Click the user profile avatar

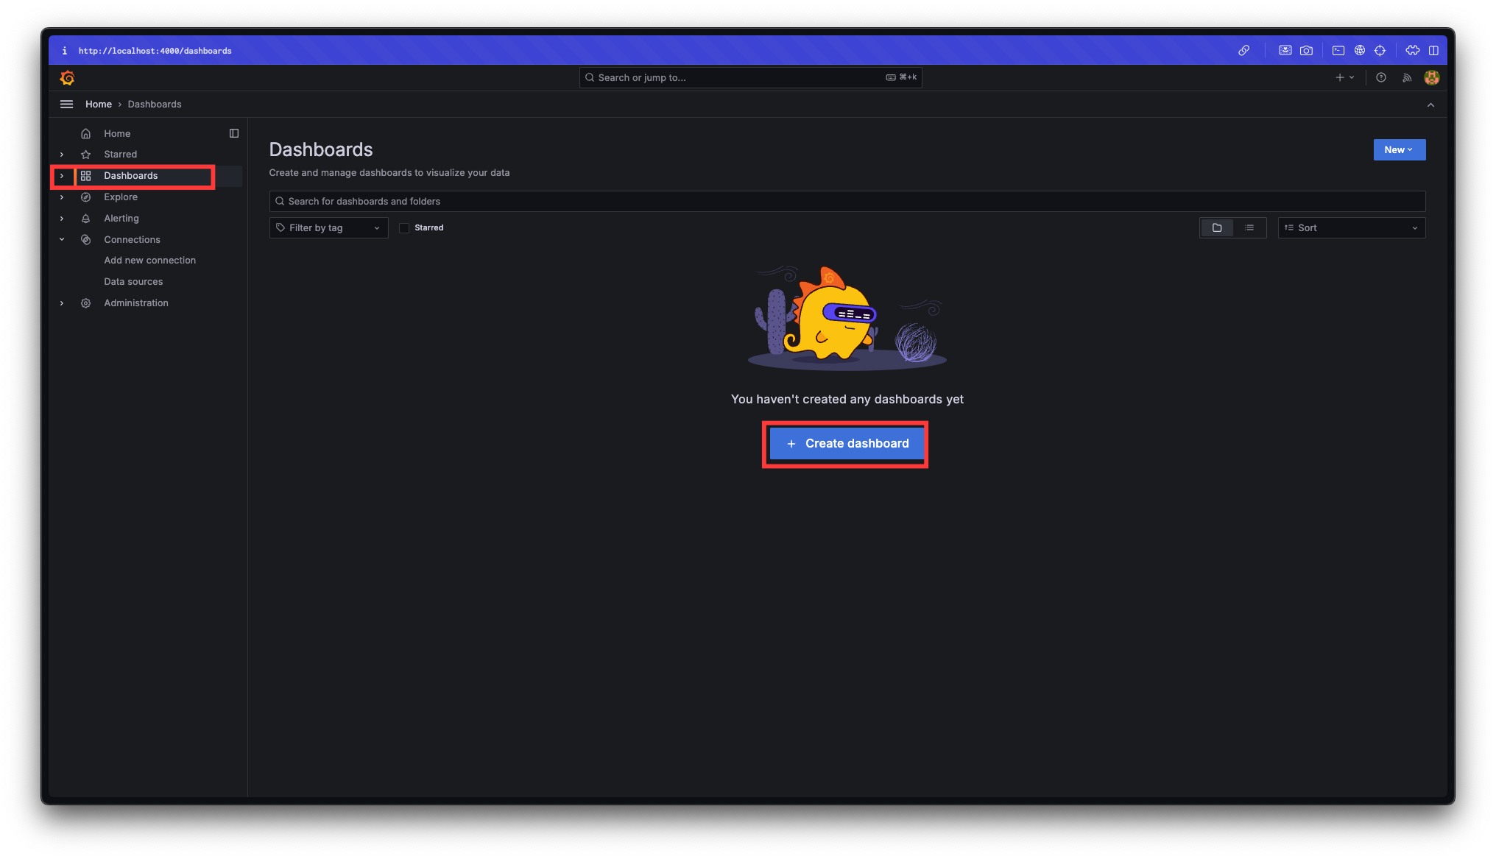click(x=1431, y=77)
